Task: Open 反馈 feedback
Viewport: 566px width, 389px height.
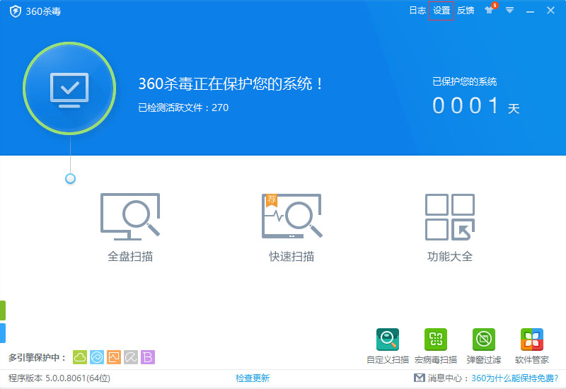Action: pyautogui.click(x=466, y=10)
